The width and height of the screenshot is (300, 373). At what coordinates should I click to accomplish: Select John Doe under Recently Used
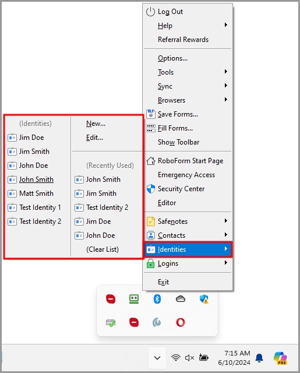point(107,235)
